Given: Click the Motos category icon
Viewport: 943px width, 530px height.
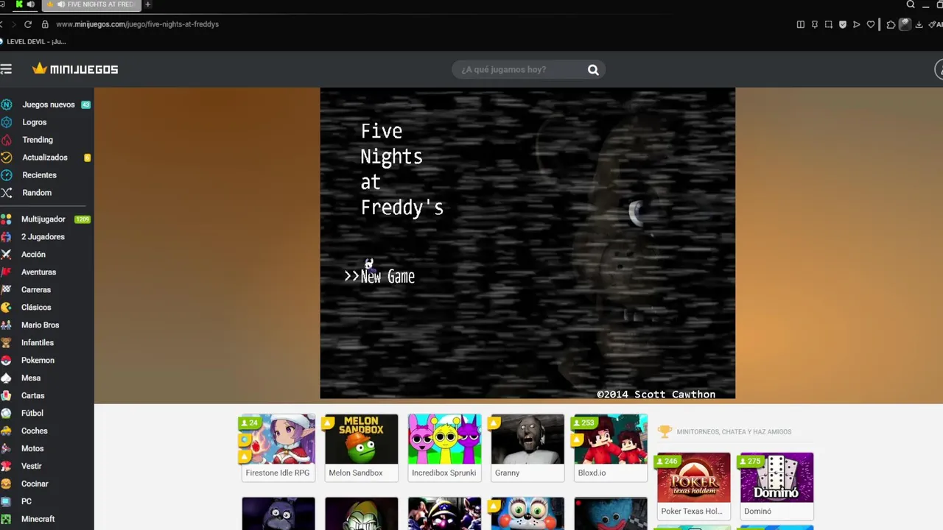Looking at the screenshot, I should coord(6,449).
